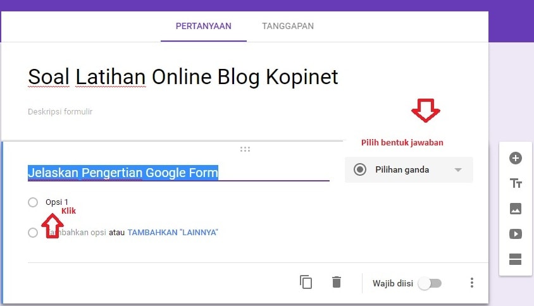Insert an image from the side toolbar
Image resolution: width=534 pixels, height=306 pixels.
(515, 208)
